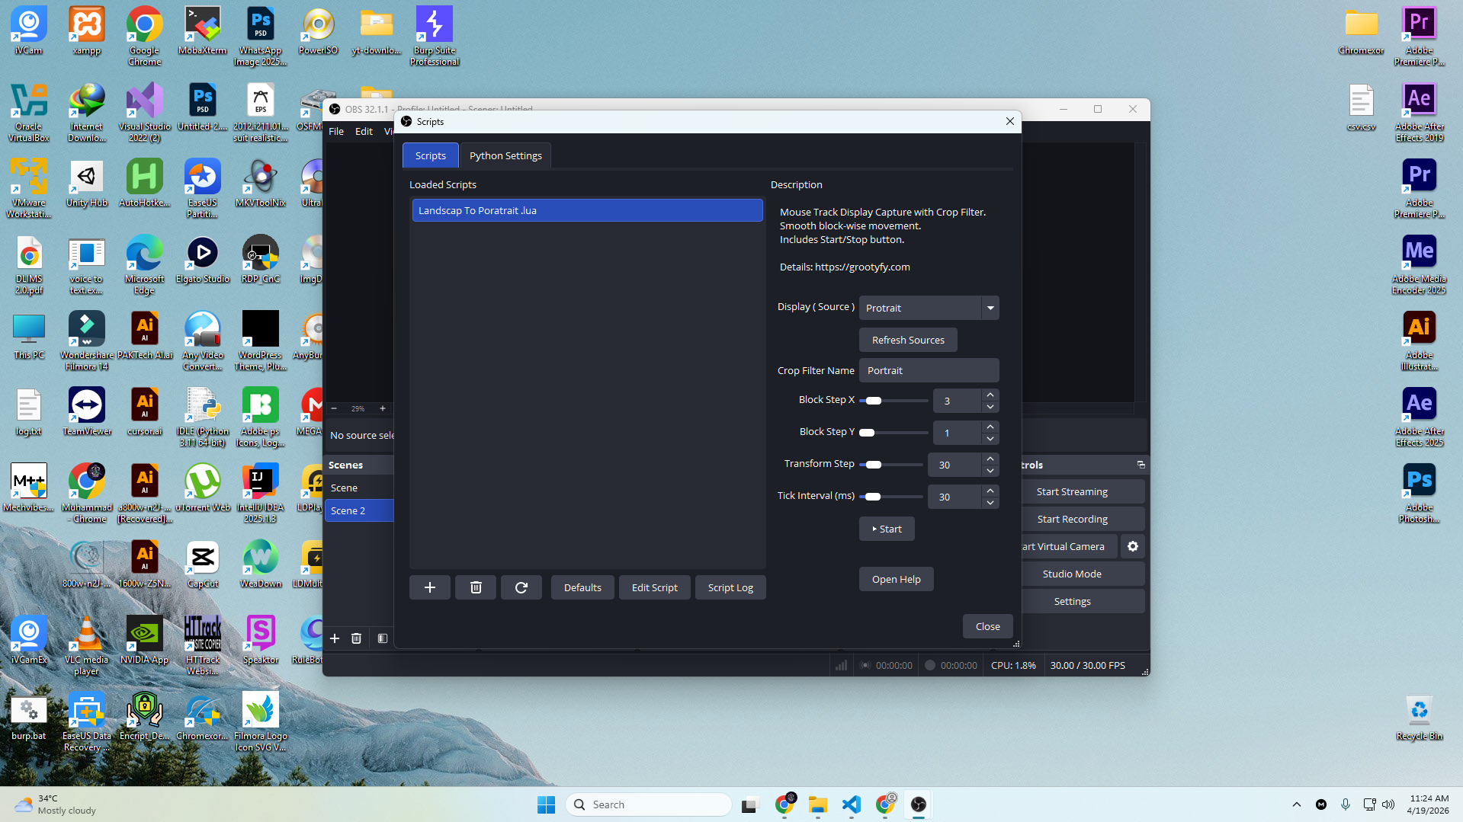This screenshot has height=822, width=1463.
Task: Click the Refresh Sources button
Action: [x=907, y=340]
